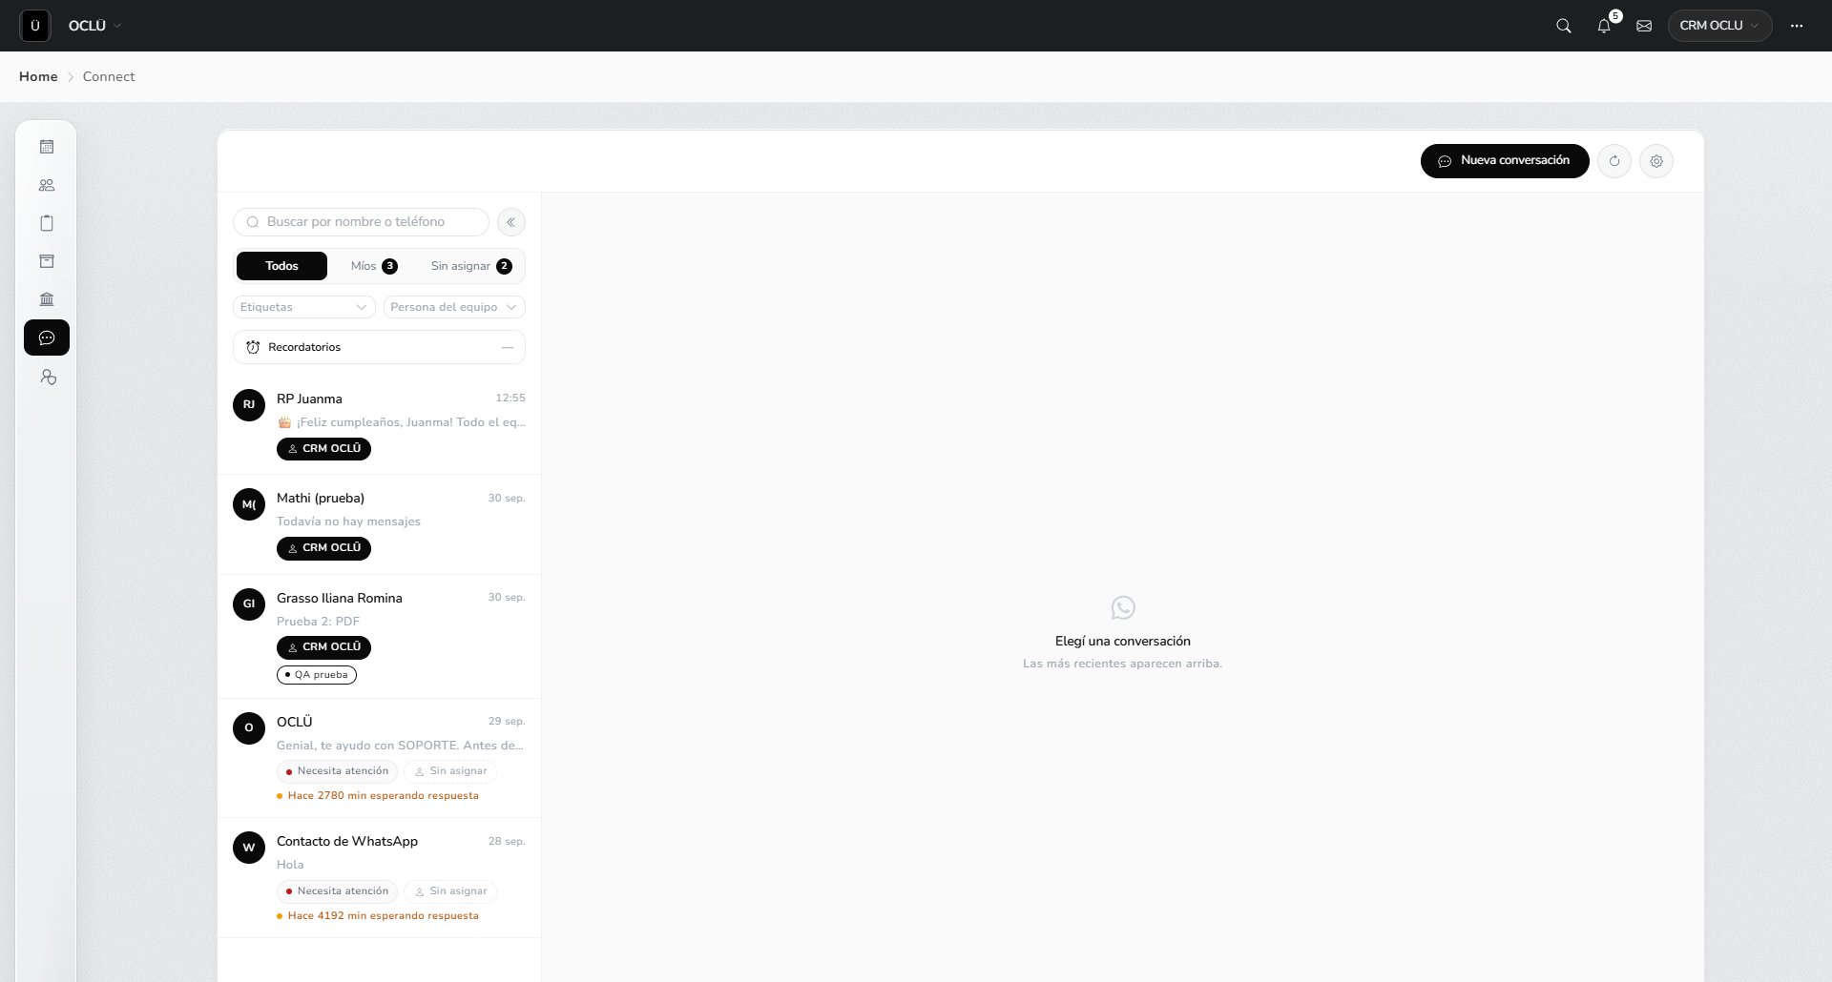The width and height of the screenshot is (1832, 982).
Task: Switch to the Sin asignar tab
Action: 471,266
